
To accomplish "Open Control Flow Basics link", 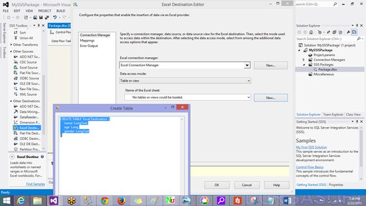I will pyautogui.click(x=310, y=167).
